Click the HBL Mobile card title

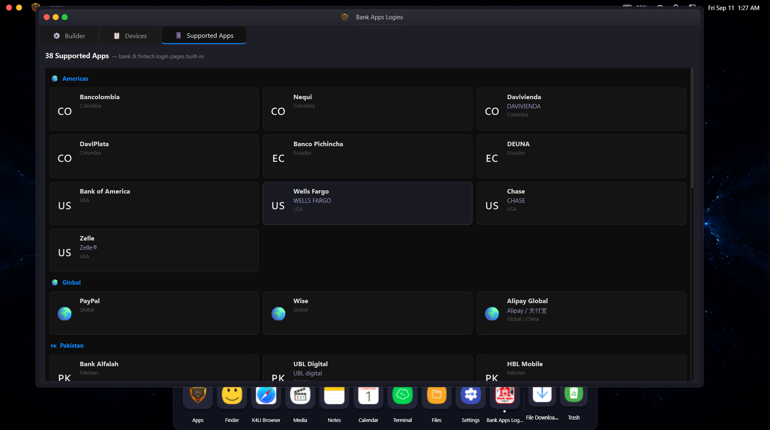coord(525,364)
